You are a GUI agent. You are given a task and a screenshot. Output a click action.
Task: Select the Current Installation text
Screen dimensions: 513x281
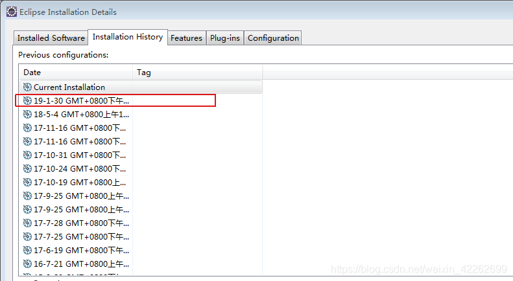point(69,87)
